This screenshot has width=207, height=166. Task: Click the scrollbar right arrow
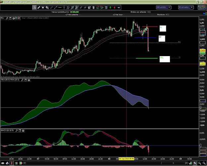pos(187,163)
